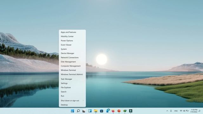Open the Run dialog entry
The height and width of the screenshot is (114, 203).
72,96
